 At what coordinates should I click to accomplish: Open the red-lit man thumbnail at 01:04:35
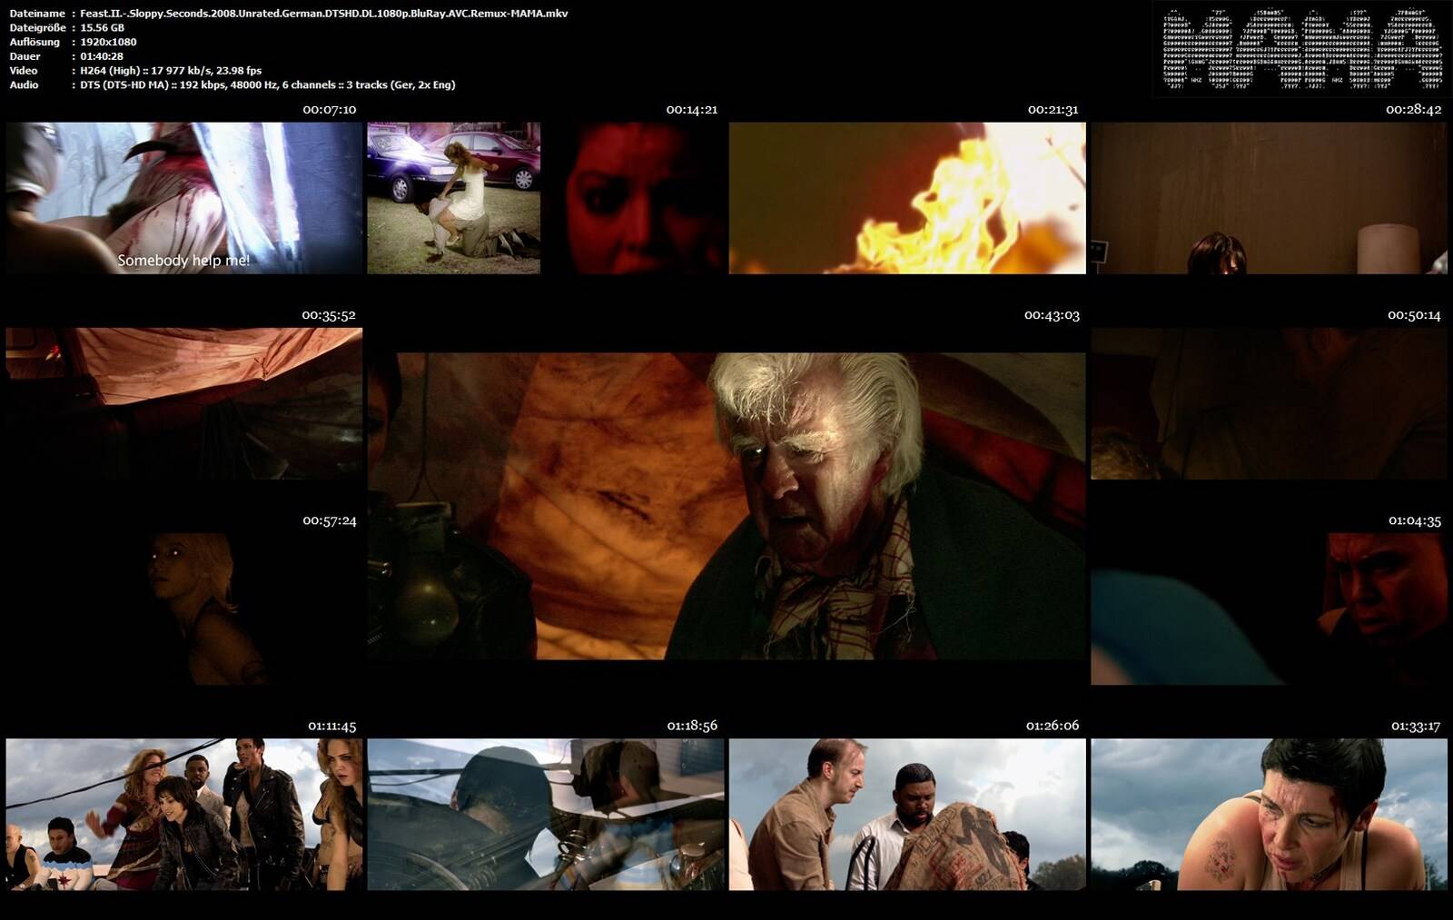[1269, 608]
